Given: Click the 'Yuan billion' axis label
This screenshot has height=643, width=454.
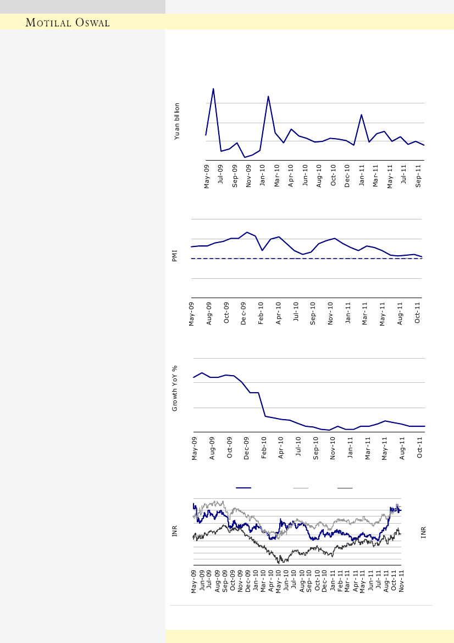Looking at the screenshot, I should pyautogui.click(x=177, y=121).
